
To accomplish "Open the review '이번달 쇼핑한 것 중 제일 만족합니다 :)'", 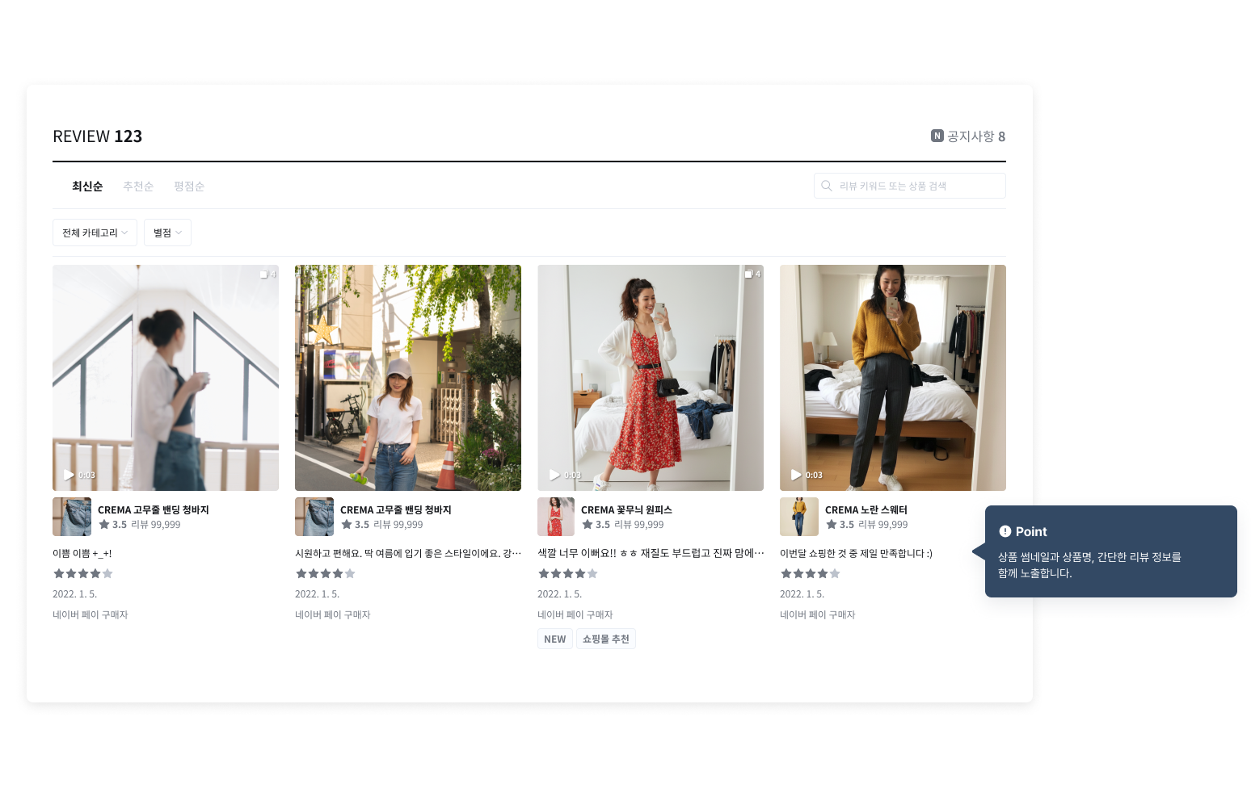I will tap(856, 554).
